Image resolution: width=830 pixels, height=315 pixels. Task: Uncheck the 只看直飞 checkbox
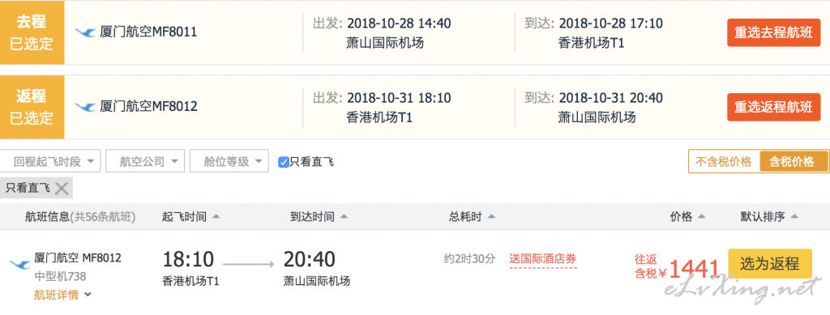click(x=283, y=162)
